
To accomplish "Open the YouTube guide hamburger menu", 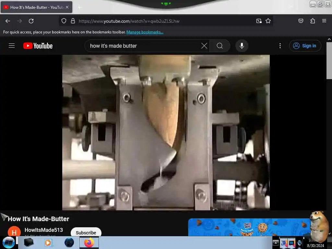I will coord(12,46).
